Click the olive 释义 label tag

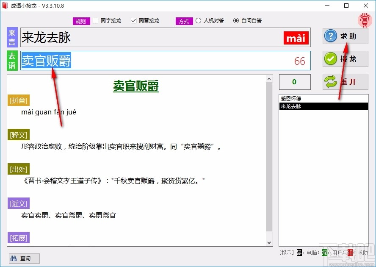point(18,135)
